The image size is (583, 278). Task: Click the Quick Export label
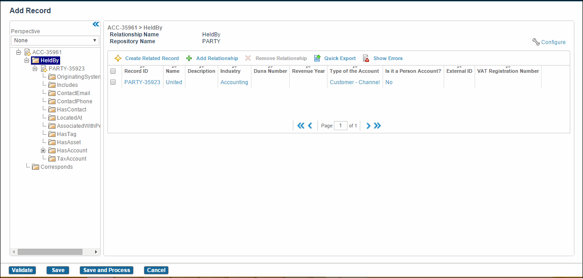[340, 58]
